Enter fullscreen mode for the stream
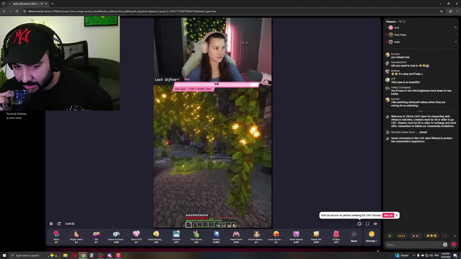461x259 pixels. point(367,224)
